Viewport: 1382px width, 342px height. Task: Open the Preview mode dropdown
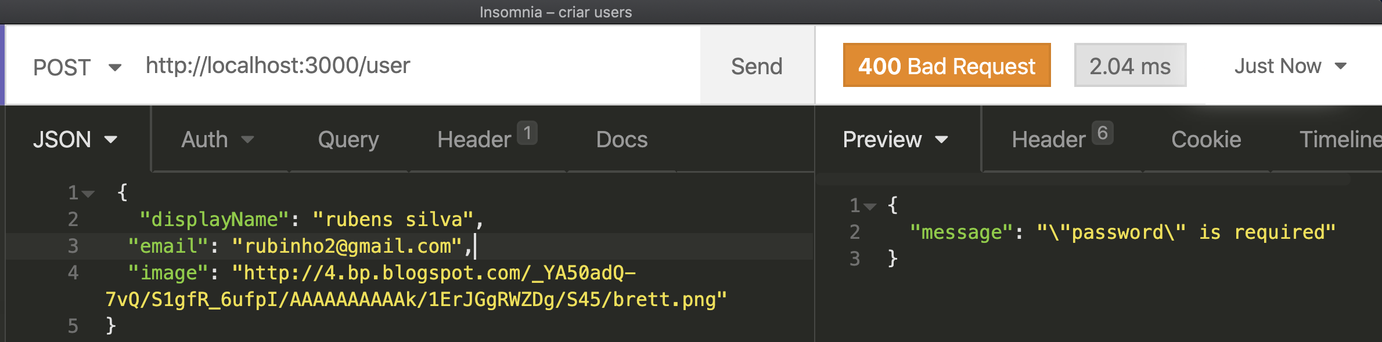point(895,140)
